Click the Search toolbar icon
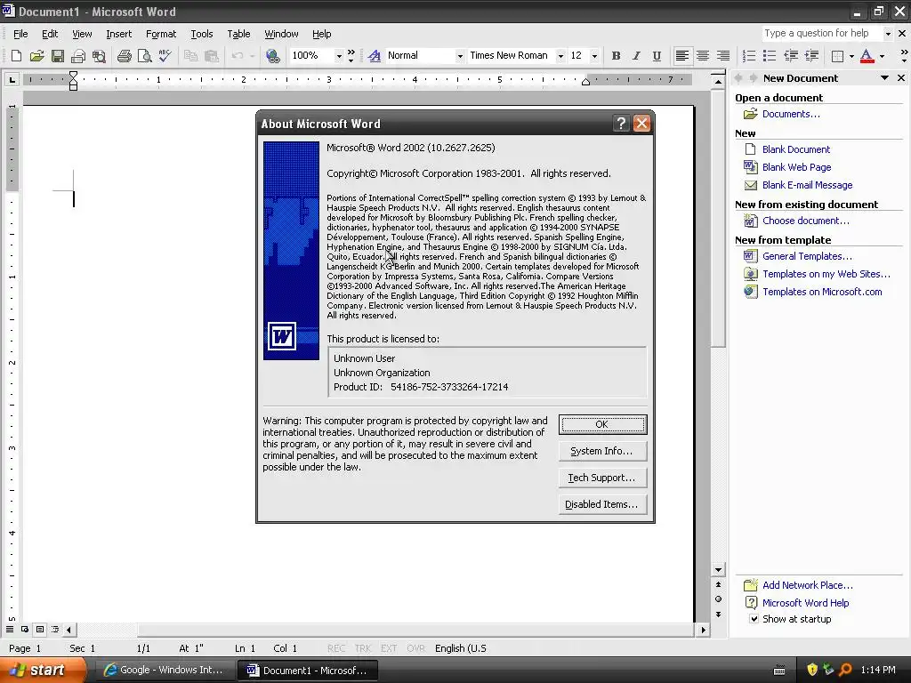The width and height of the screenshot is (911, 683). click(100, 56)
